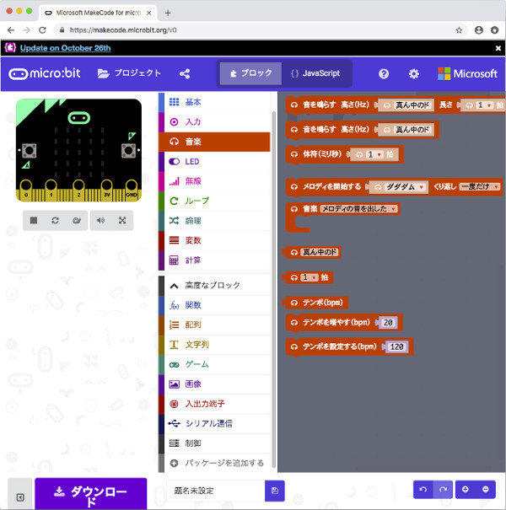Undo the last action
This screenshot has height=510, width=506.
(423, 489)
